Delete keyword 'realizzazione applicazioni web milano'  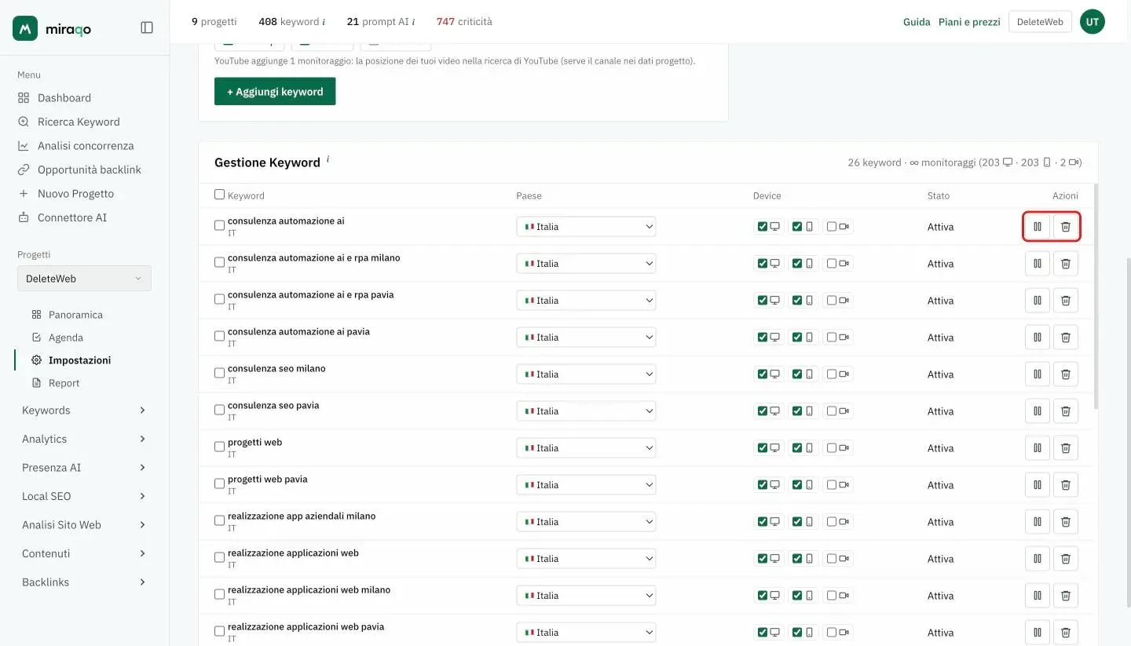pyautogui.click(x=1066, y=596)
